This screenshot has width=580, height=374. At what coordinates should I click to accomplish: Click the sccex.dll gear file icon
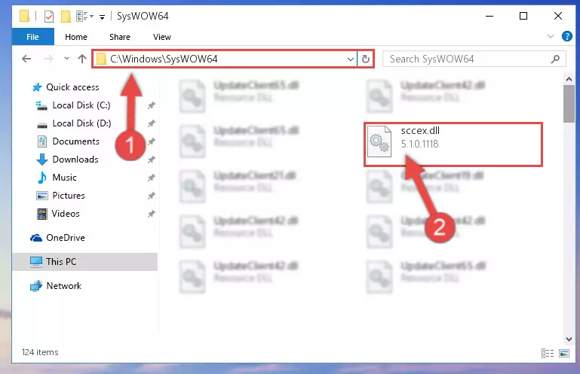(x=379, y=141)
